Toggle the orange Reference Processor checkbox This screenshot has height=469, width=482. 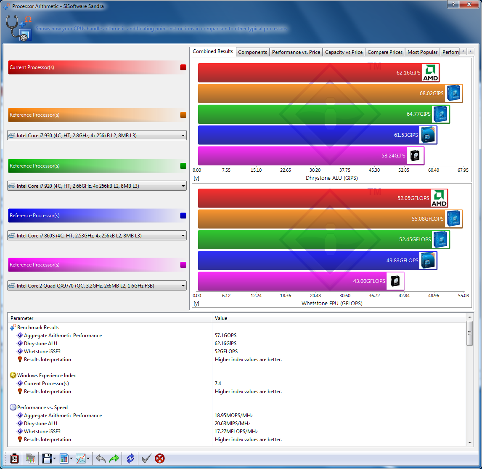point(183,115)
